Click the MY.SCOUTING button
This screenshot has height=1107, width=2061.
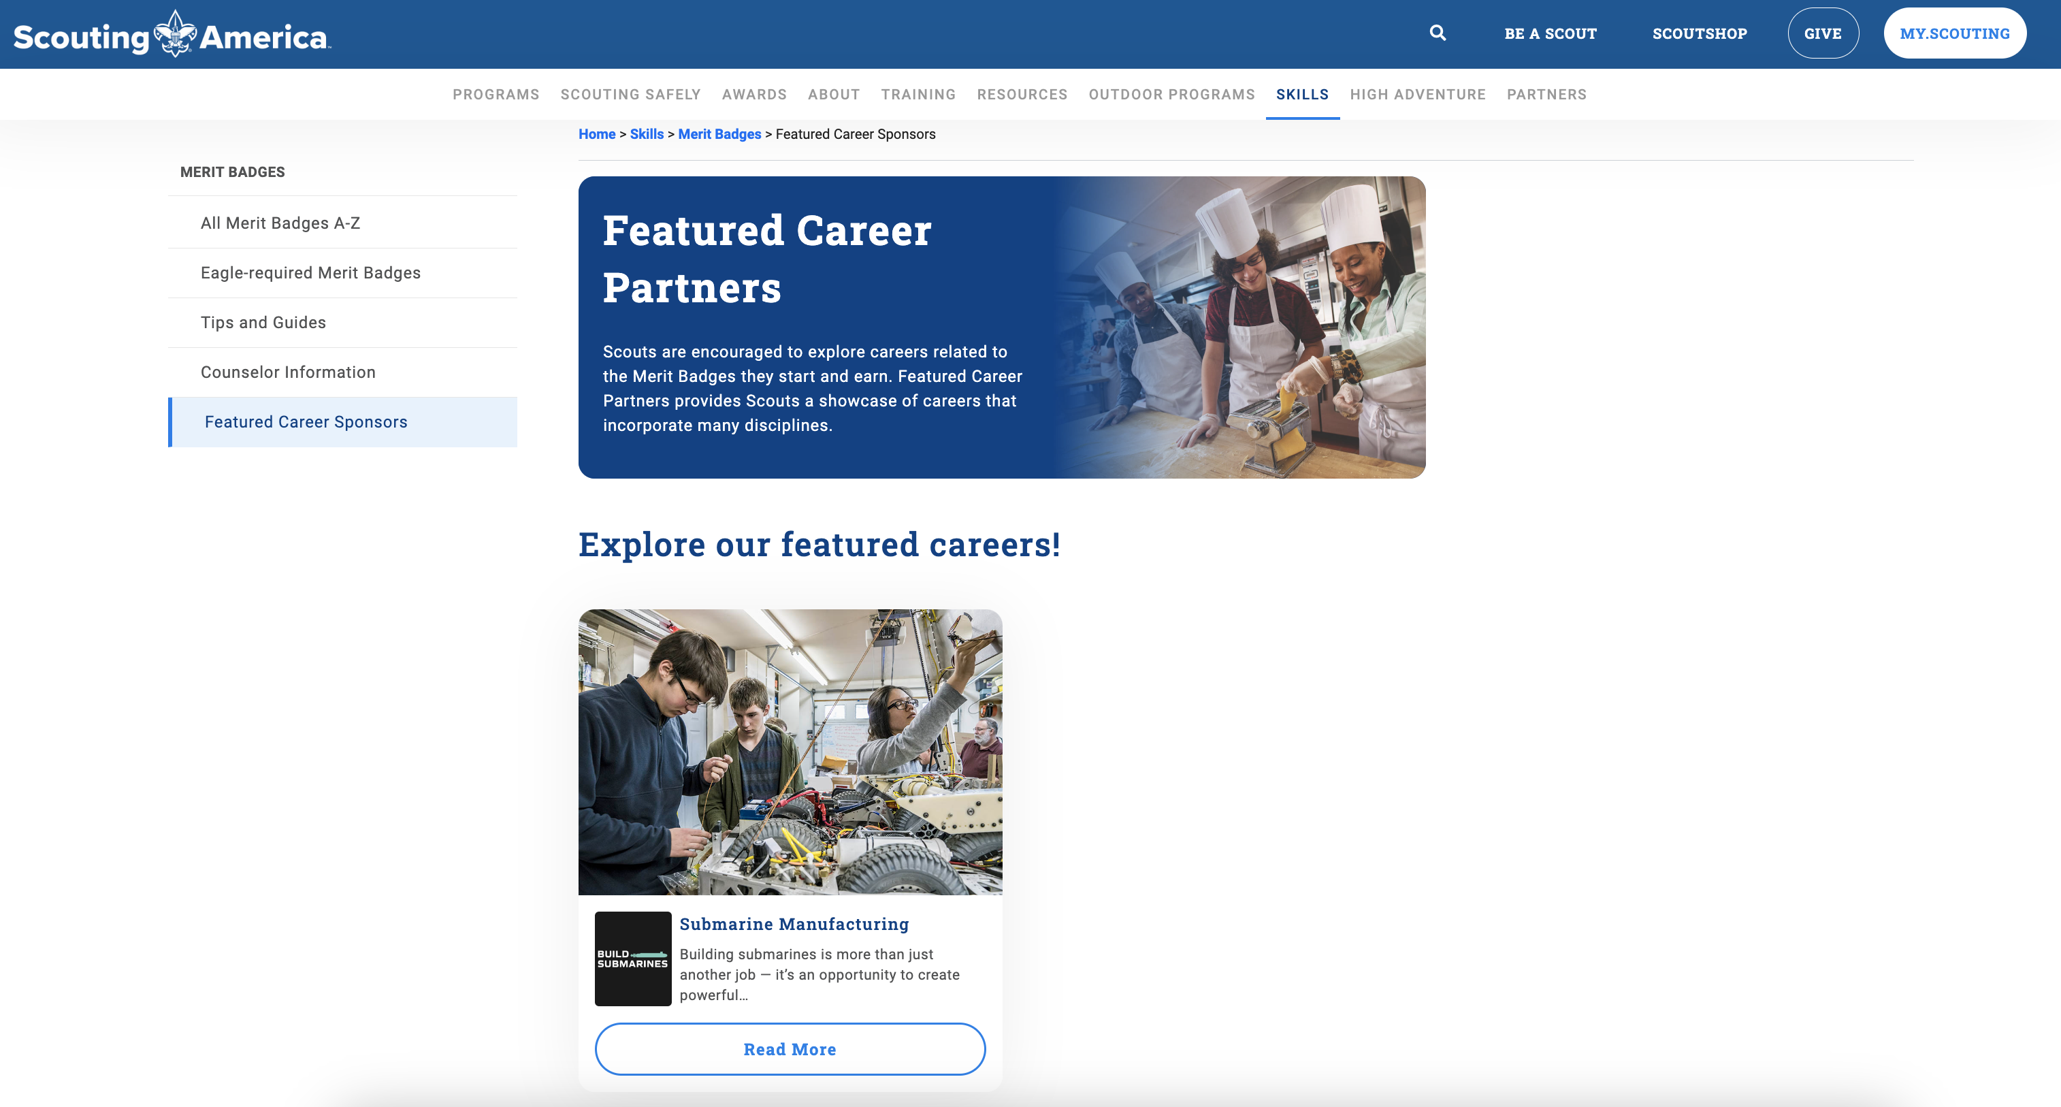click(x=1953, y=33)
